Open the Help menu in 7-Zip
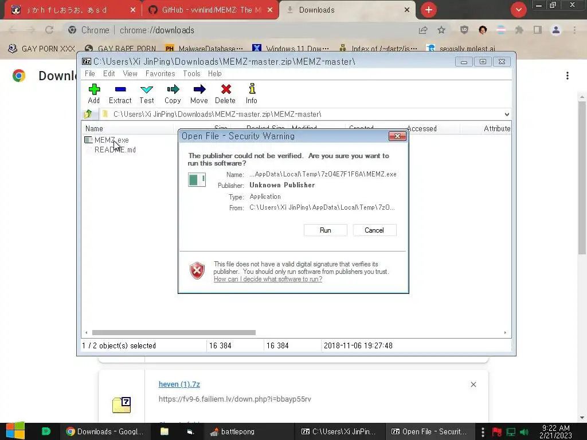587x440 pixels. pyautogui.click(x=215, y=73)
